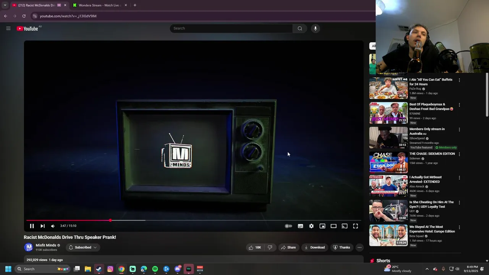Go to YouTube home via logo
This screenshot has height=275, width=489.
coord(28,29)
